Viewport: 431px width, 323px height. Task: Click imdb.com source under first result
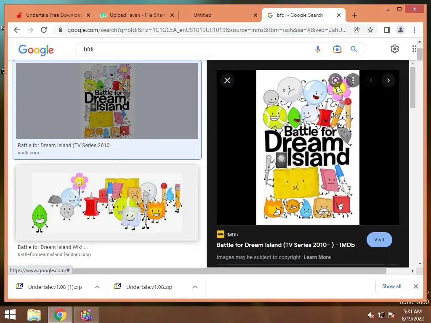[x=28, y=153]
